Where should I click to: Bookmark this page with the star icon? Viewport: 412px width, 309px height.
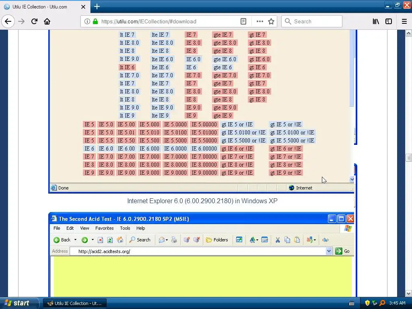point(271,21)
